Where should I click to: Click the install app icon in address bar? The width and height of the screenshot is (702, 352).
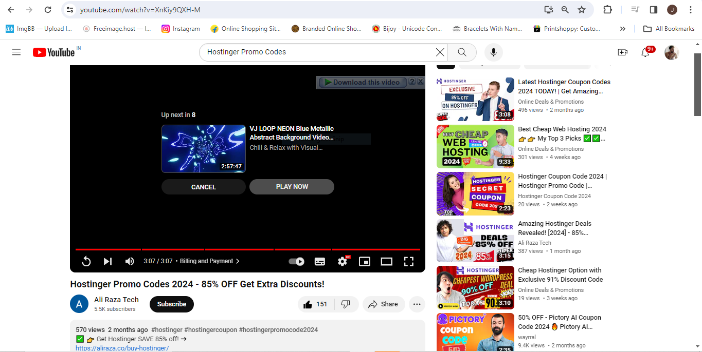pos(549,10)
